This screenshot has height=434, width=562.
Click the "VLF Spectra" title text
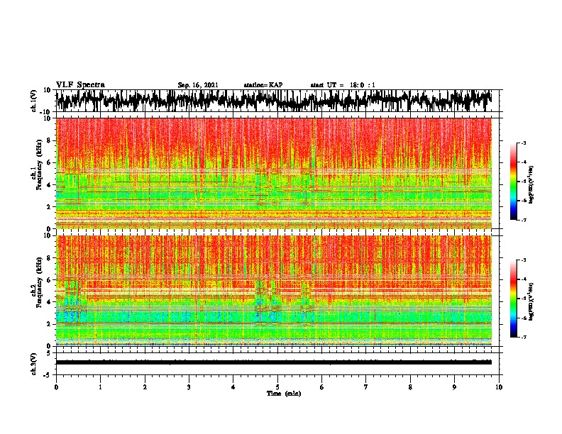pos(80,85)
